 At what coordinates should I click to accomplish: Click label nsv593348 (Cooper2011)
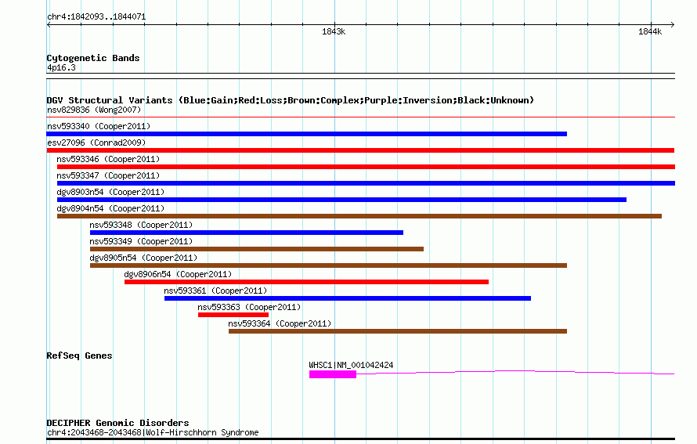tap(141, 225)
